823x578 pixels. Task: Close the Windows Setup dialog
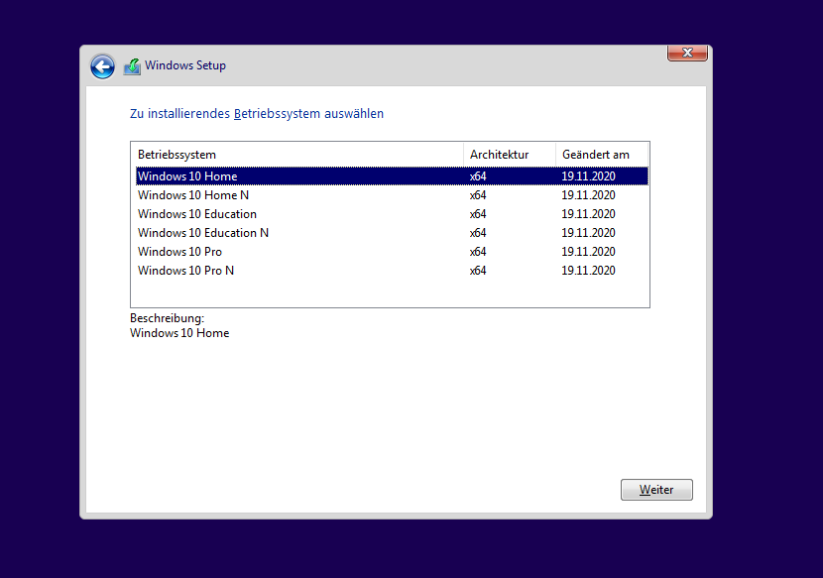687,53
